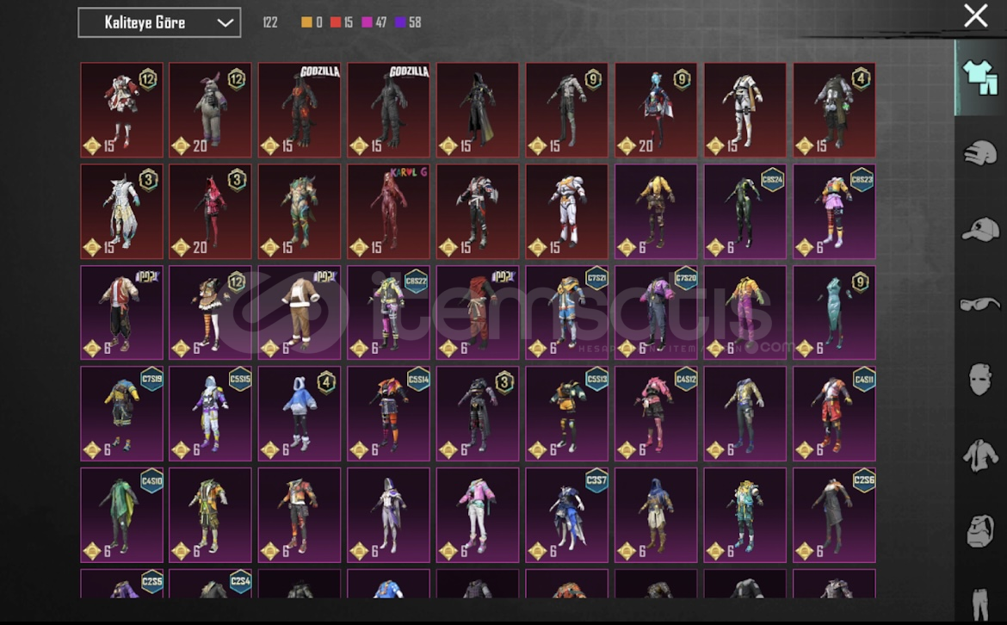
Task: Choose the C8S23 pink skirt outfit
Action: point(834,211)
